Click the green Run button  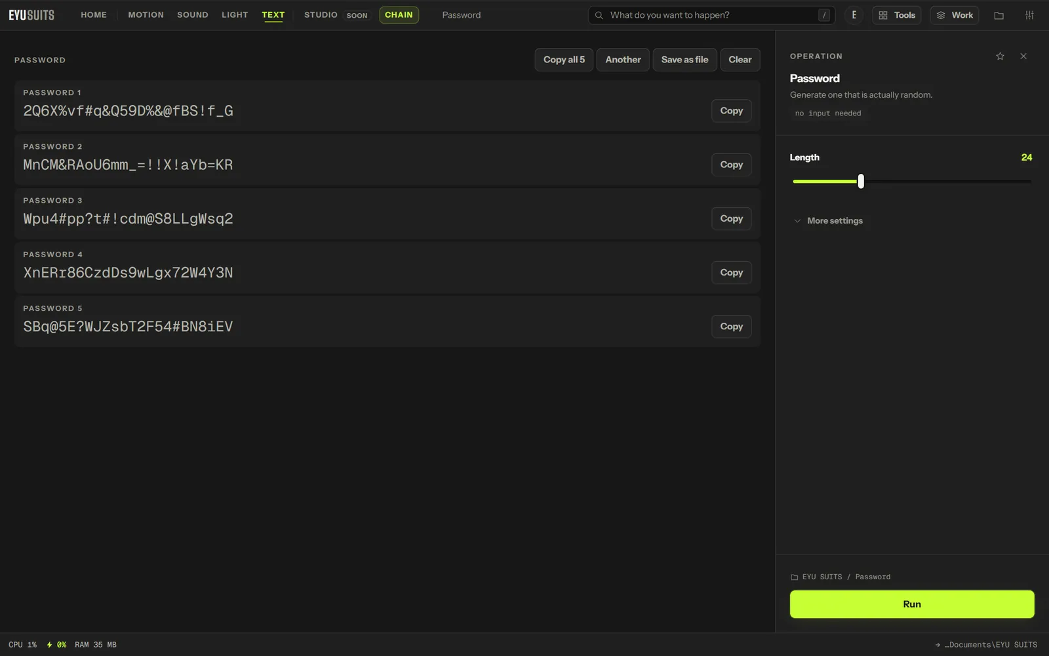912,604
